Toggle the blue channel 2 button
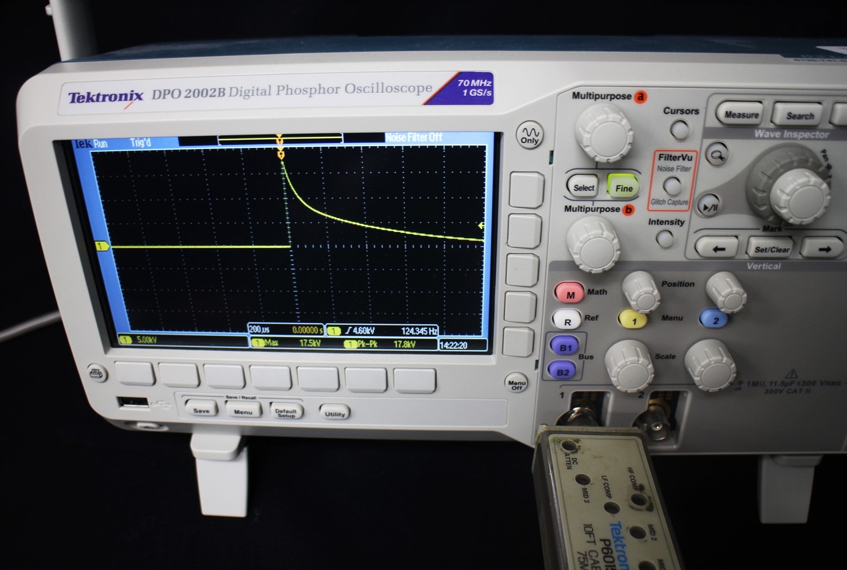This screenshot has width=847, height=570. [x=714, y=320]
